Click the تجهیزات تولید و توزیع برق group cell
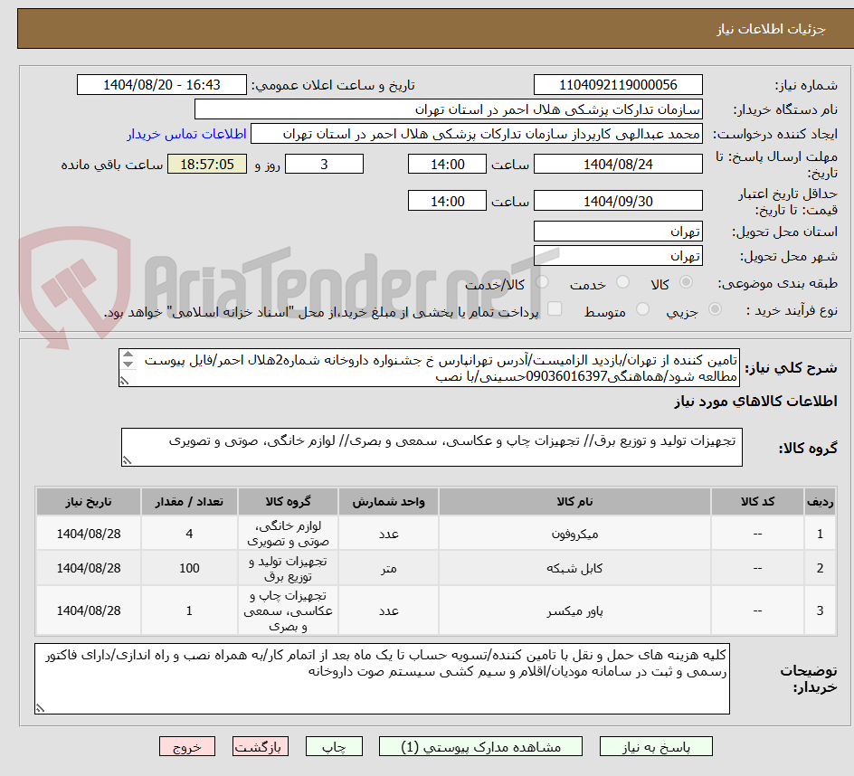The width and height of the screenshot is (854, 776). (x=288, y=568)
